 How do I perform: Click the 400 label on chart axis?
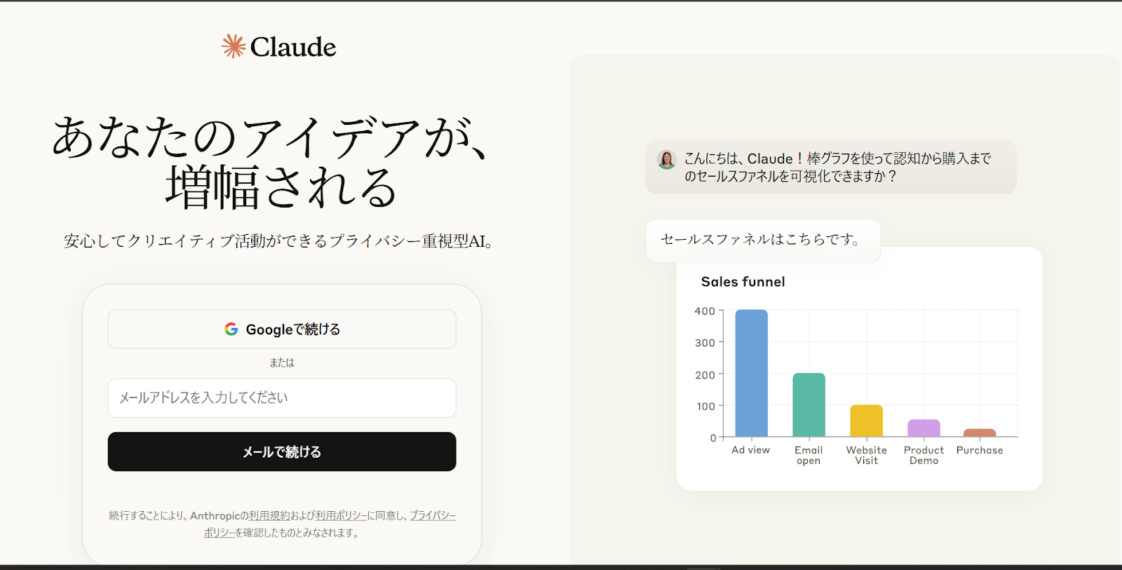(x=704, y=311)
